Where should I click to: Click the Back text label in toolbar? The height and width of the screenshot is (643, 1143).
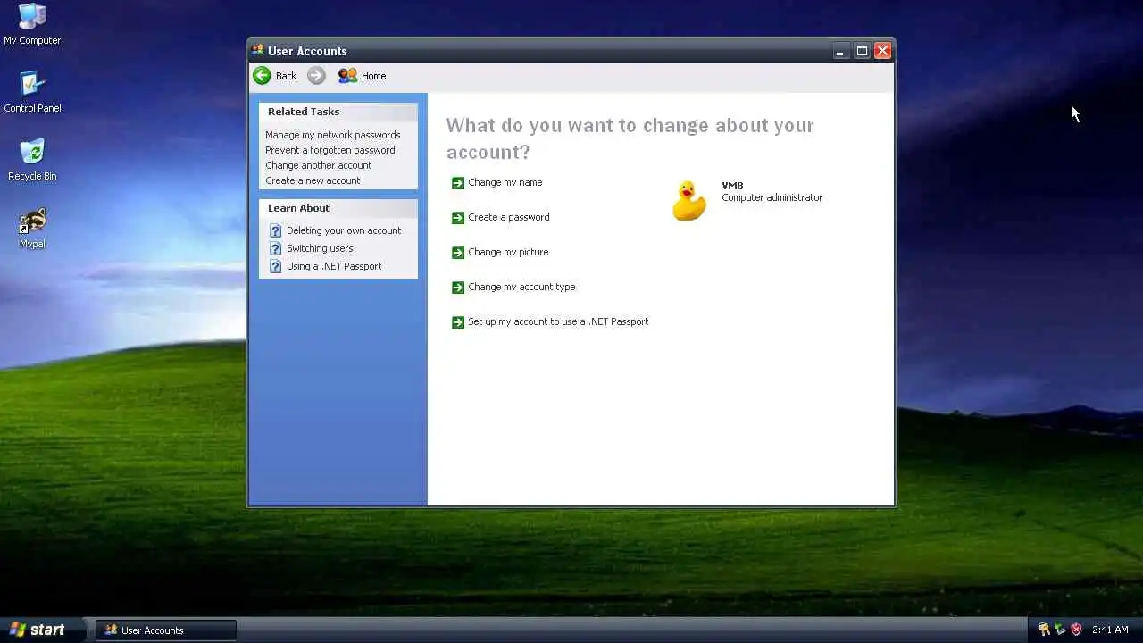point(286,76)
